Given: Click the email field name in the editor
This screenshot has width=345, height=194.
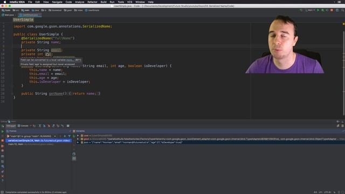Looking at the screenshot, I should (x=56, y=50).
